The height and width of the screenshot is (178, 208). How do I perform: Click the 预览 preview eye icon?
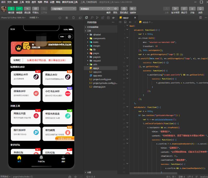pos(115,9)
